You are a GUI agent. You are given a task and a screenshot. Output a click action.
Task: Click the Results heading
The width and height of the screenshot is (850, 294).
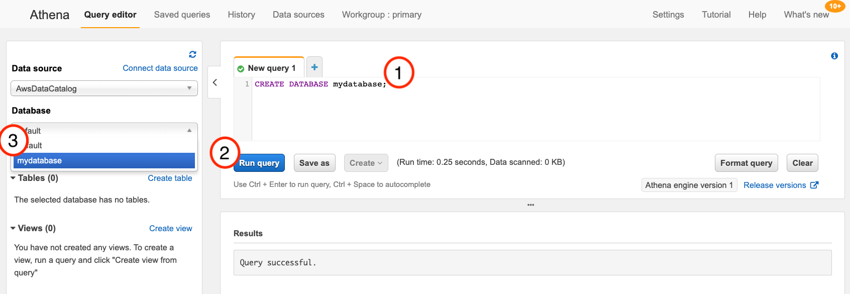point(248,233)
